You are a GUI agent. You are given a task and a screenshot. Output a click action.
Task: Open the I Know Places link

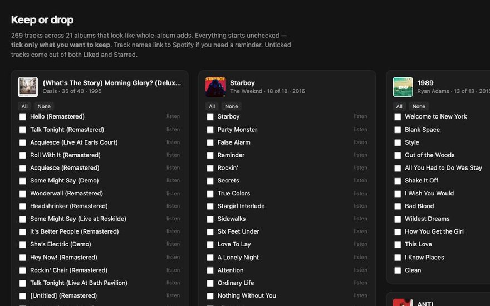[x=424, y=258]
